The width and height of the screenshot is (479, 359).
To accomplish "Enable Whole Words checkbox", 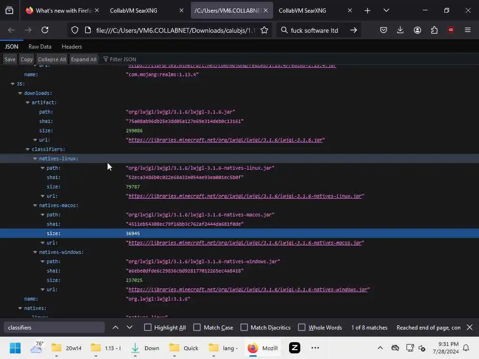I will [x=302, y=327].
